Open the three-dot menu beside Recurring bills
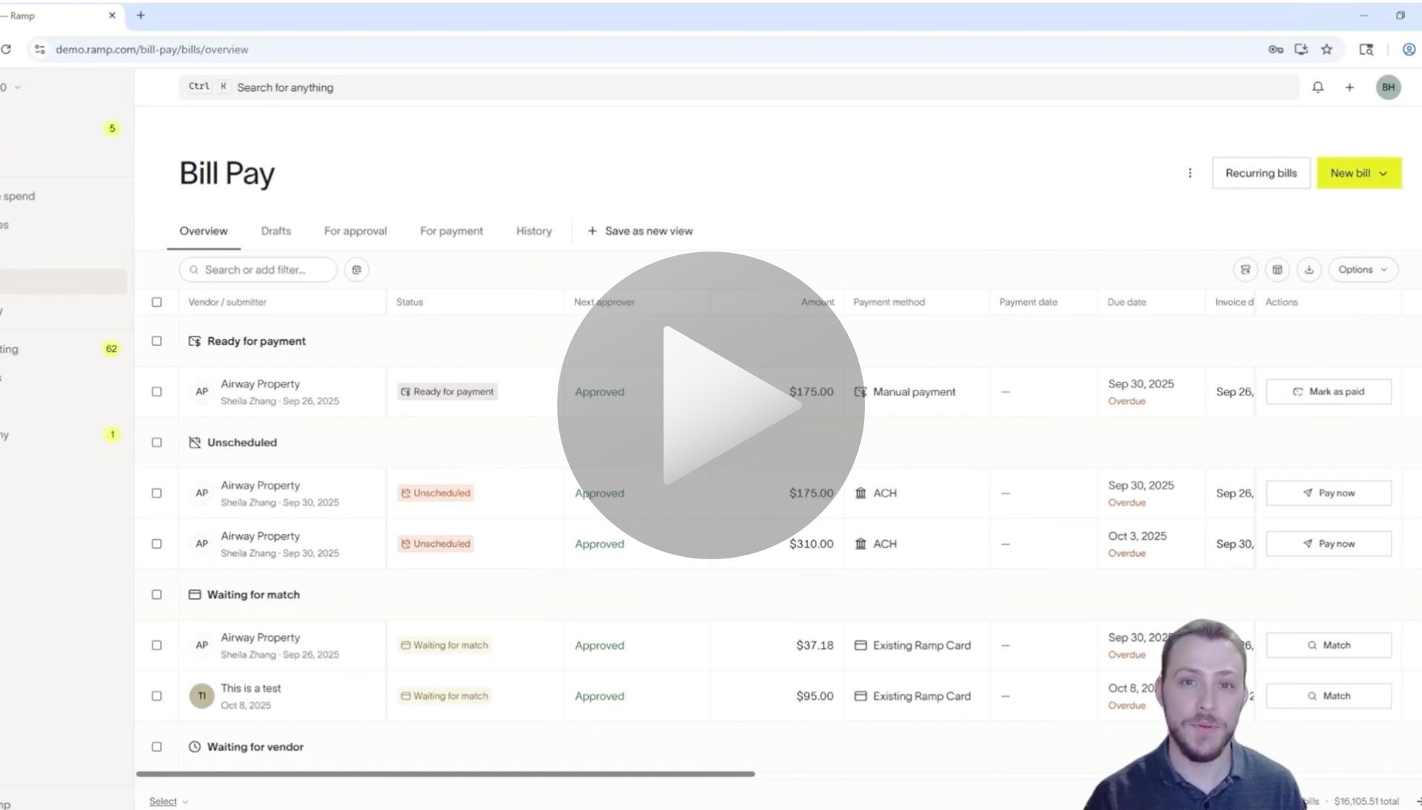1422x810 pixels. (1190, 172)
